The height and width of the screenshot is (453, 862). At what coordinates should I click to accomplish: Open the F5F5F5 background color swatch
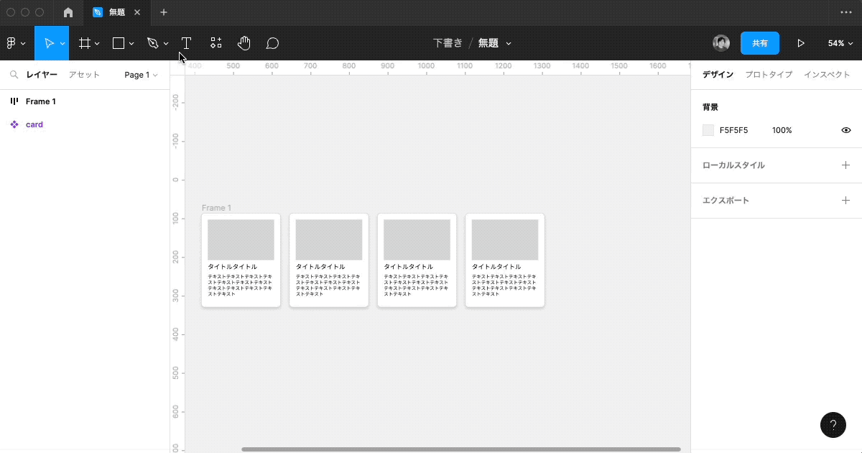tap(708, 130)
